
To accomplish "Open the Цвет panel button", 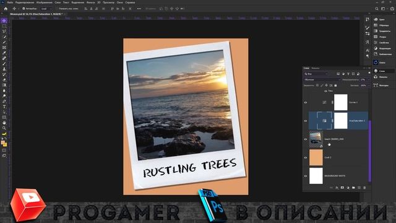I will (x=379, y=19).
